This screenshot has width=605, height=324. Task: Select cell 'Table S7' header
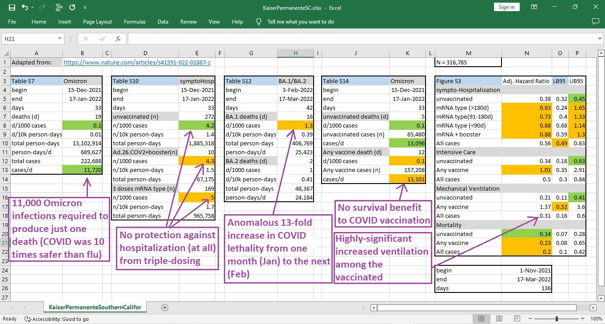[x=36, y=81]
